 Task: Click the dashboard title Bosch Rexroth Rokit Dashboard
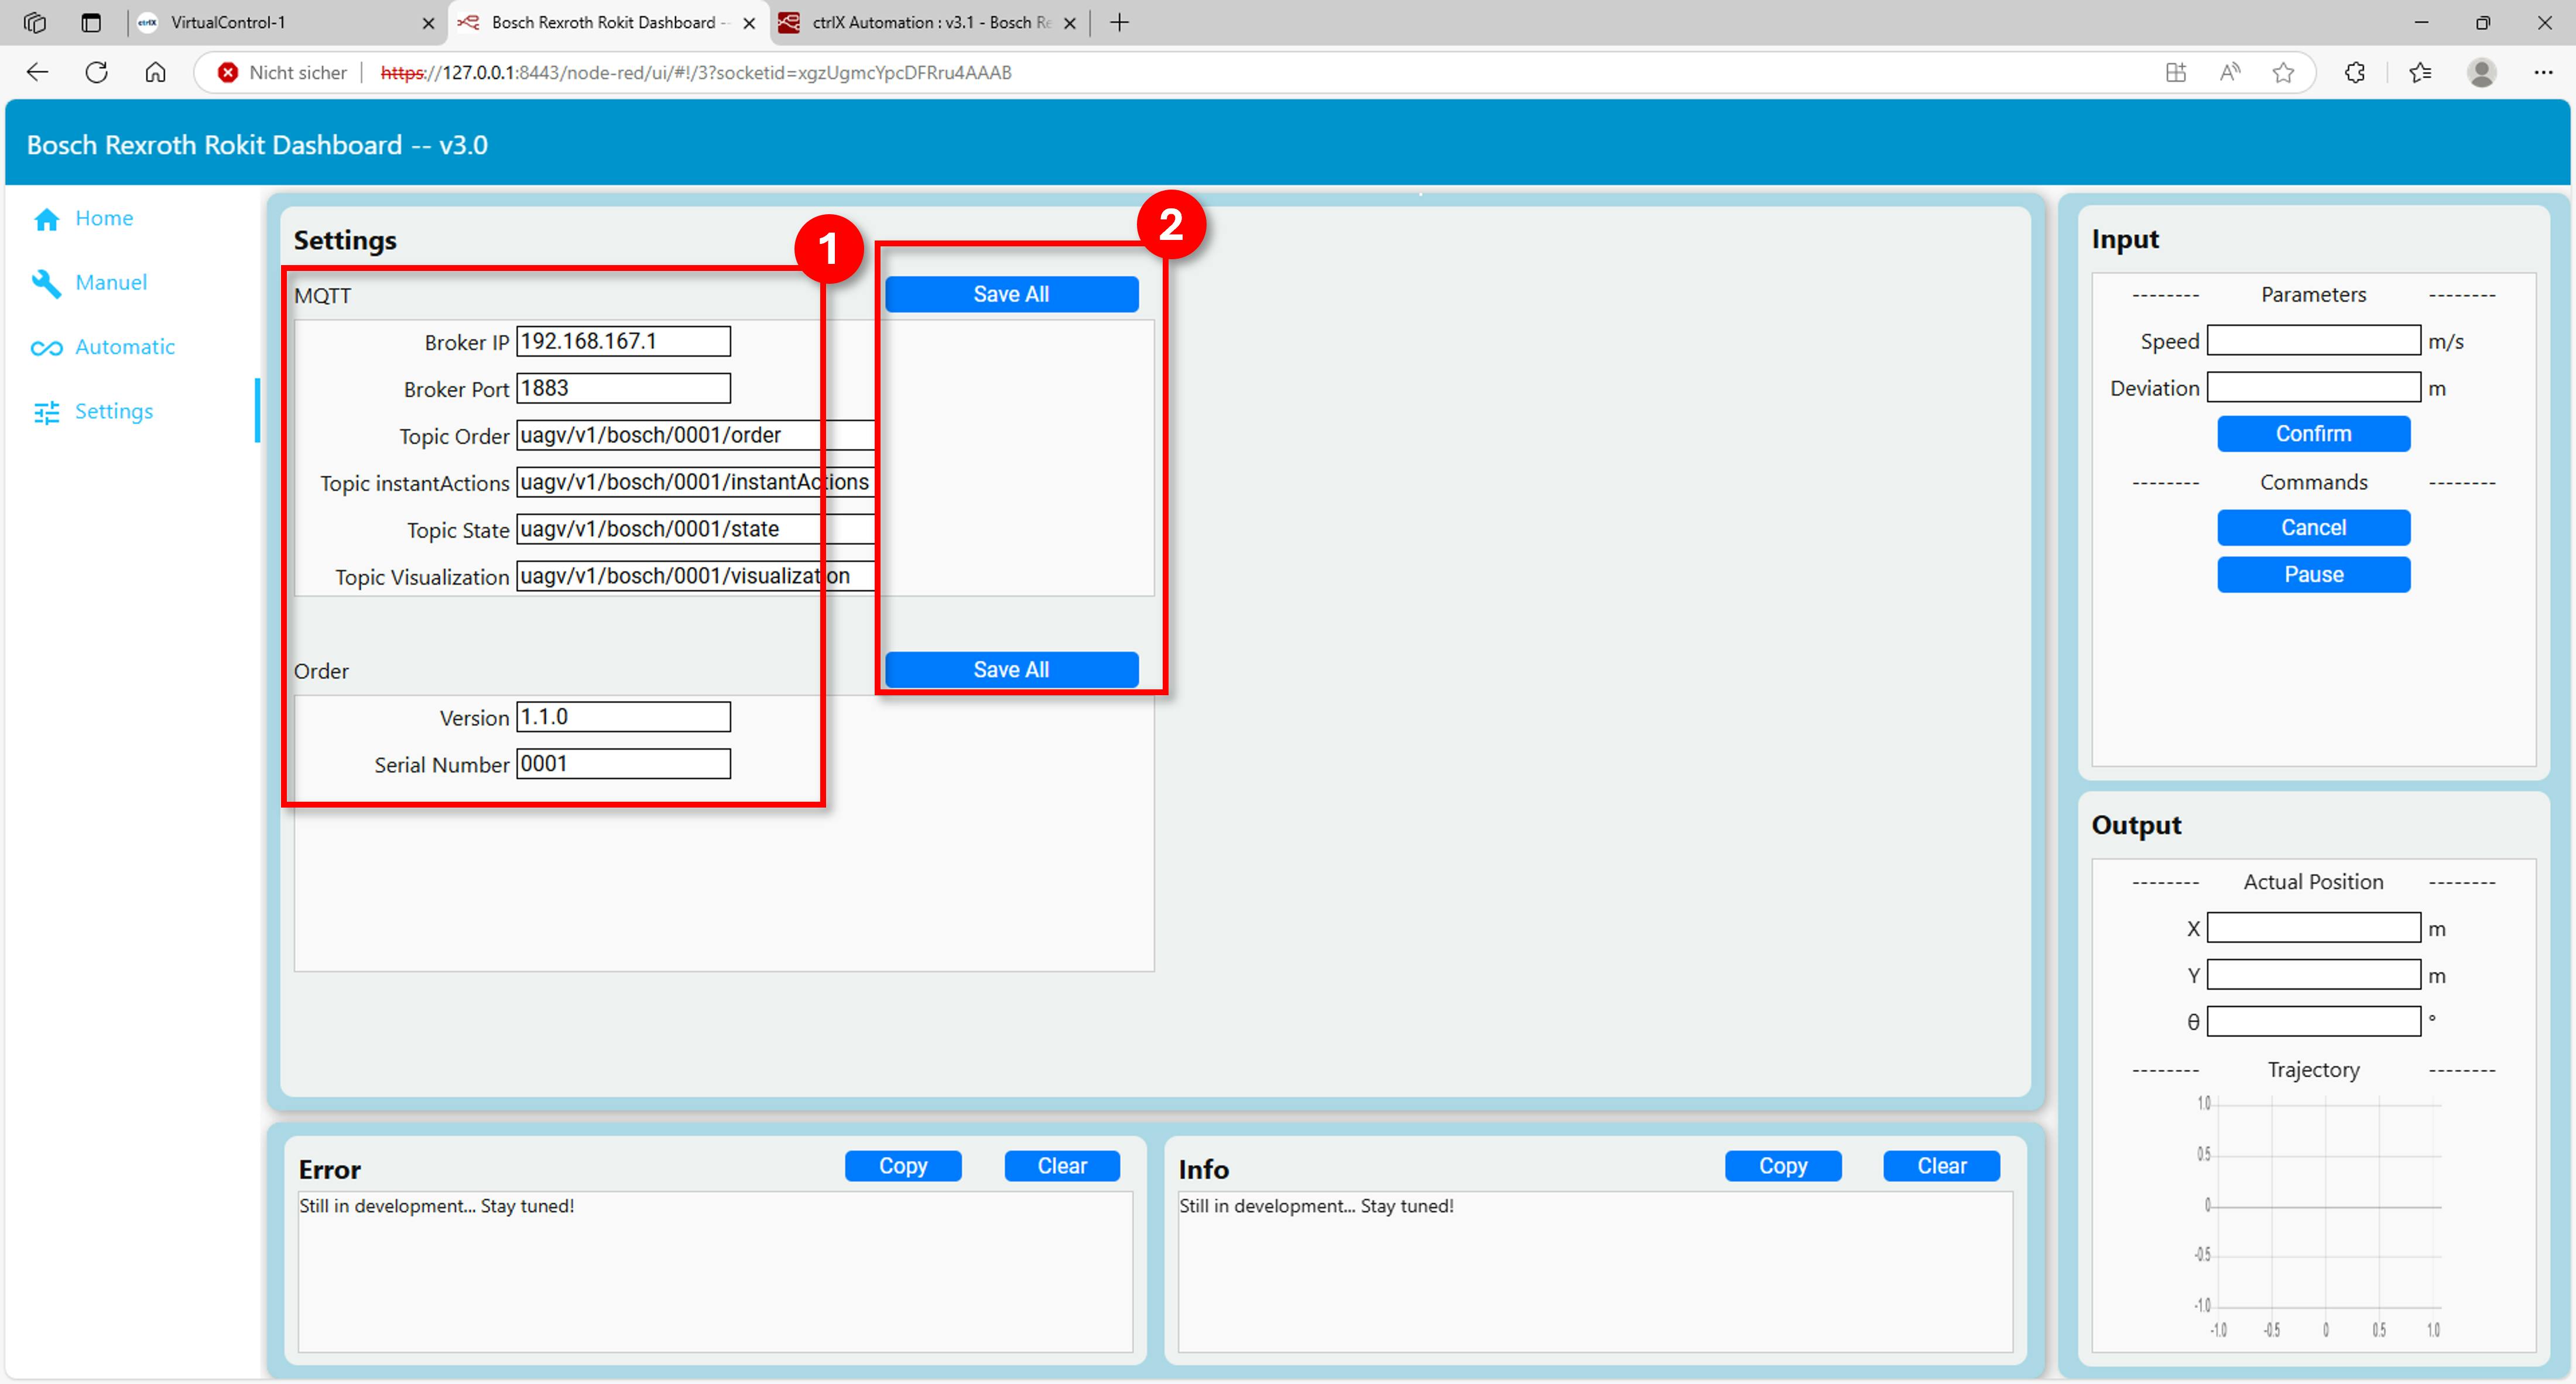(257, 145)
